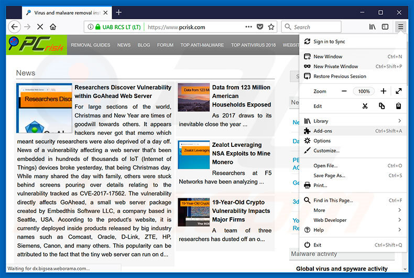Image resolution: width=414 pixels, height=278 pixels.
Task: Open FORUM navigation link
Action: coord(165,45)
